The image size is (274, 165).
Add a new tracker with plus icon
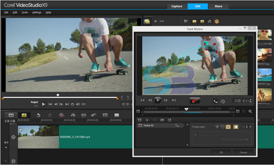[147, 120]
